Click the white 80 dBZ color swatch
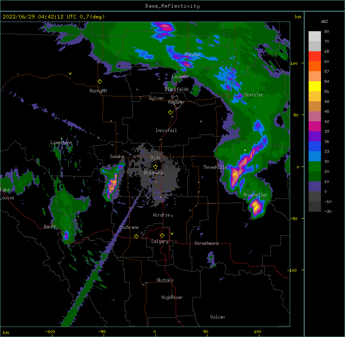345x337 pixels. pyautogui.click(x=315, y=36)
